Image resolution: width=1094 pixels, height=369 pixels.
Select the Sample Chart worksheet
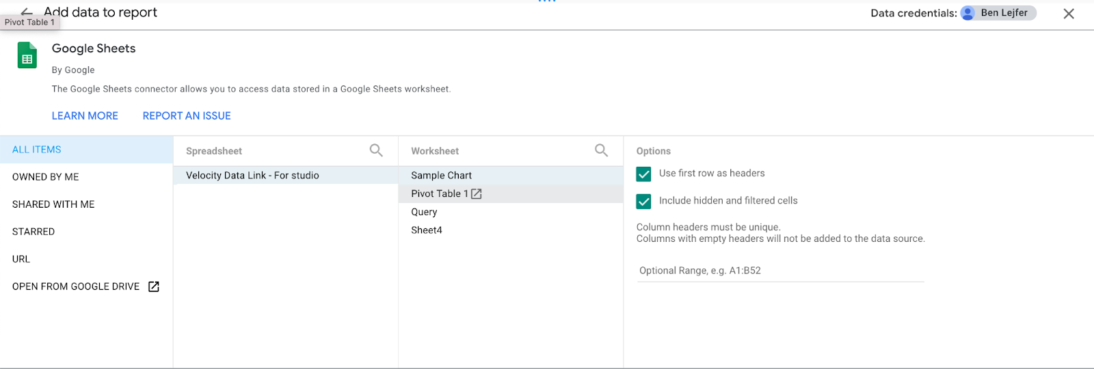point(441,176)
